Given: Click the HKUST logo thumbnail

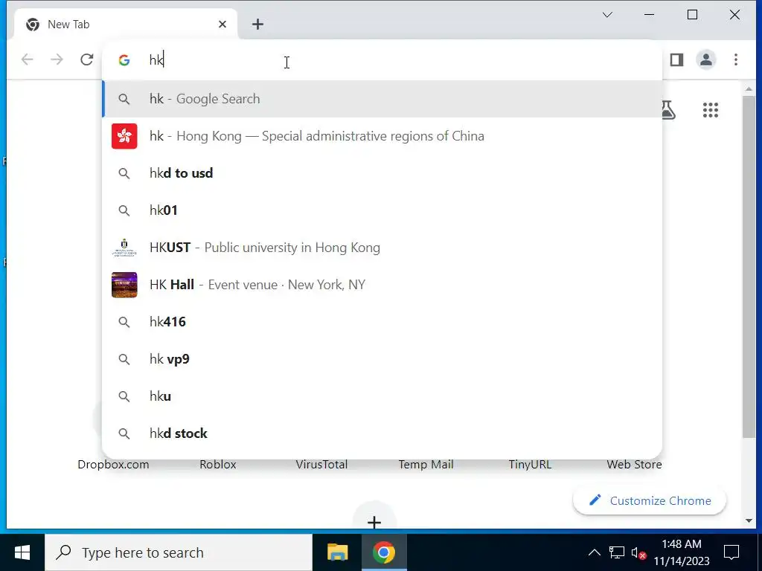Looking at the screenshot, I should [x=124, y=248].
